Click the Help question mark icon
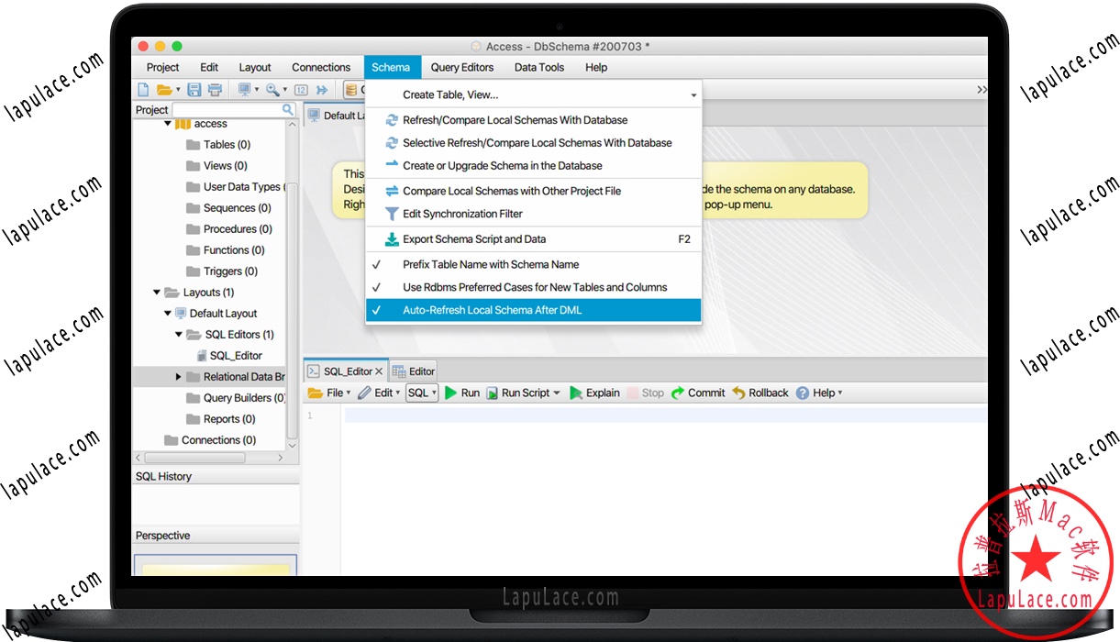Image resolution: width=1120 pixels, height=642 pixels. [x=803, y=393]
